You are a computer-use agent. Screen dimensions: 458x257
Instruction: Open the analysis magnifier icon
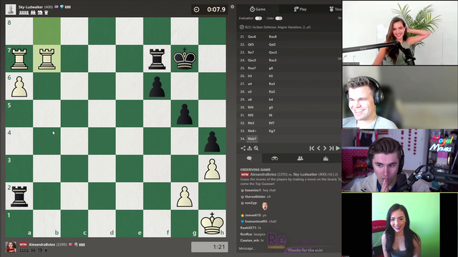tap(256, 148)
